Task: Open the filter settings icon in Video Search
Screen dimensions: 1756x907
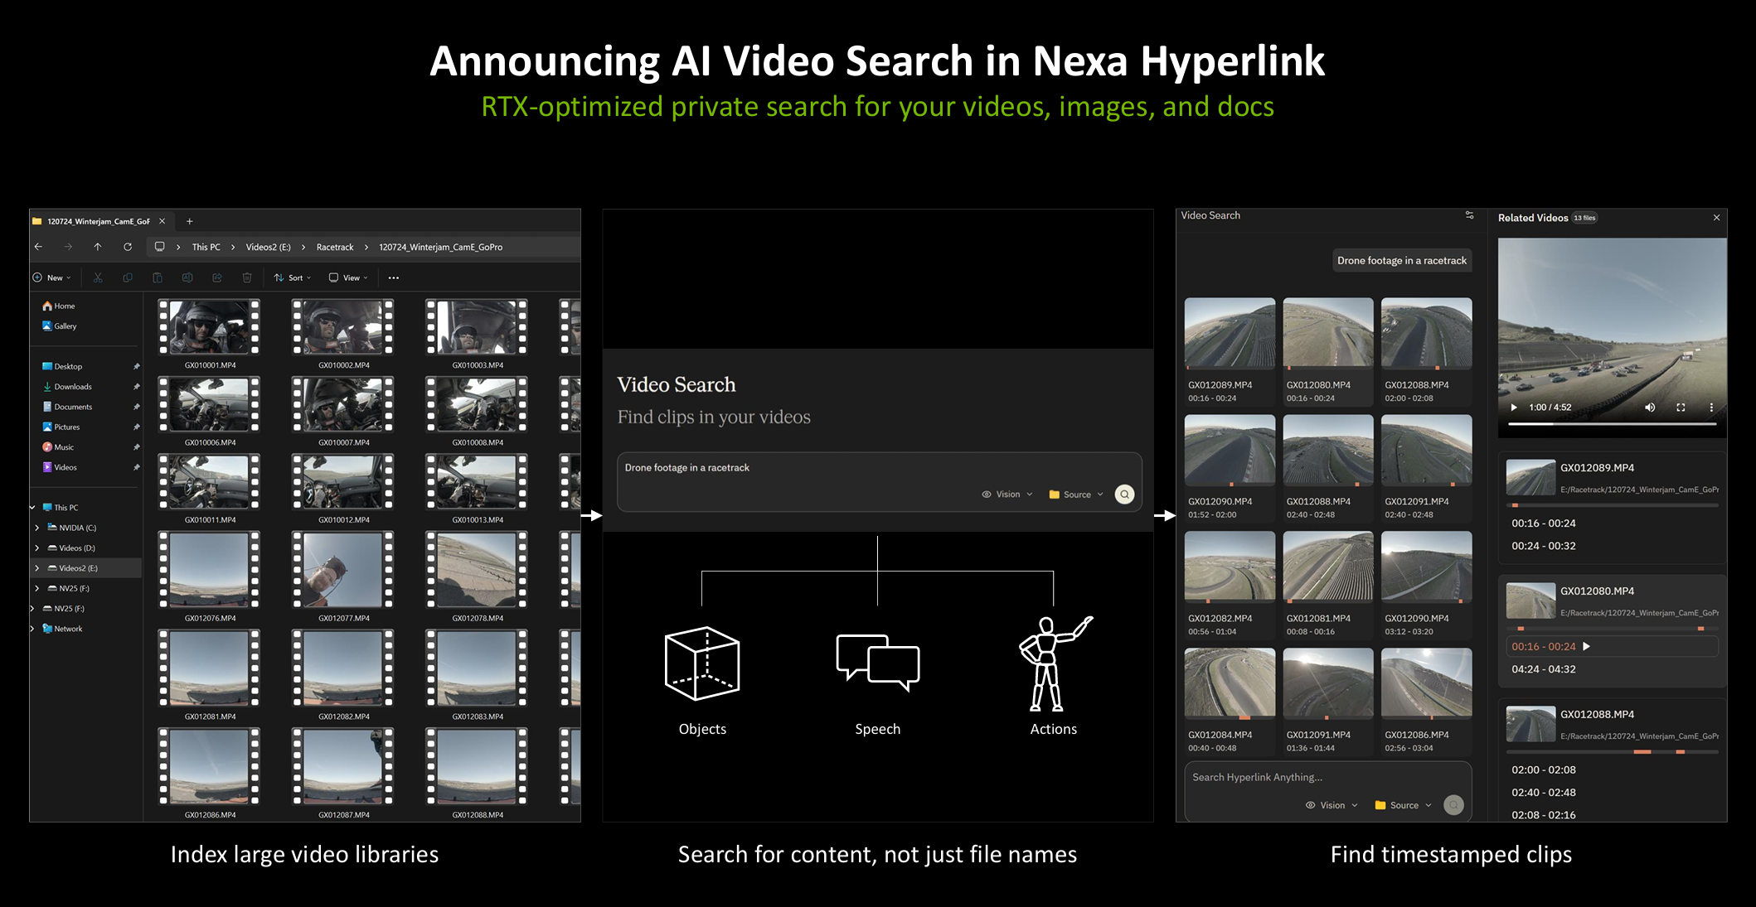Action: point(1469,215)
